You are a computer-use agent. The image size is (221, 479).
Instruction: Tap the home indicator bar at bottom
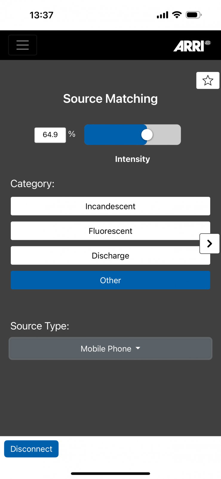(x=110, y=473)
